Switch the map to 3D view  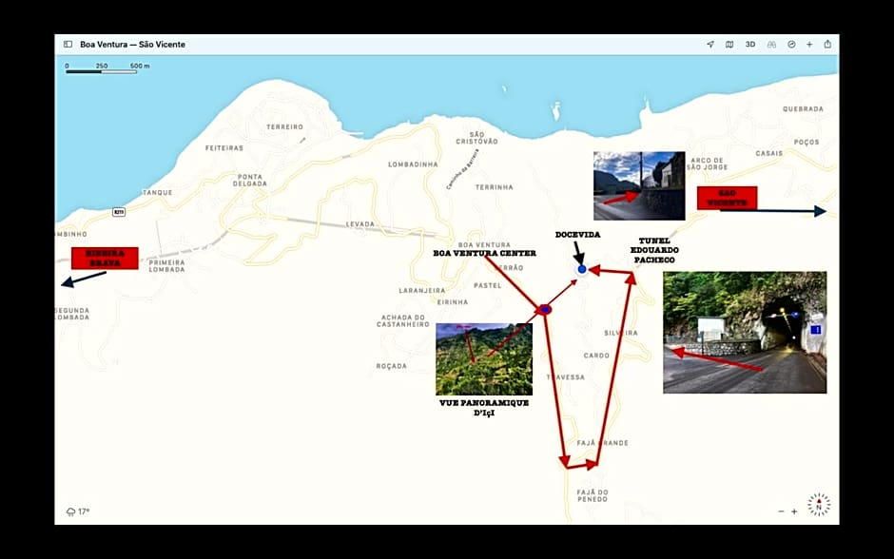[750, 45]
